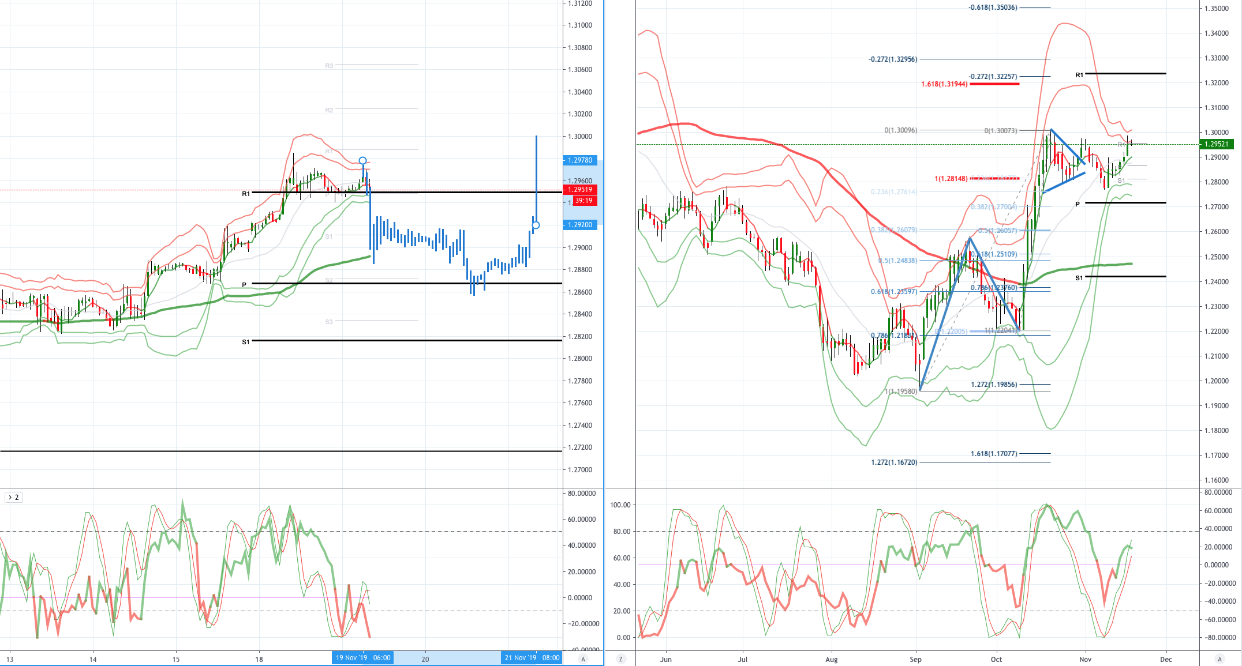Image resolution: width=1242 pixels, height=666 pixels.
Task: Toggle auto-scale A button on right chart
Action: 1219,659
